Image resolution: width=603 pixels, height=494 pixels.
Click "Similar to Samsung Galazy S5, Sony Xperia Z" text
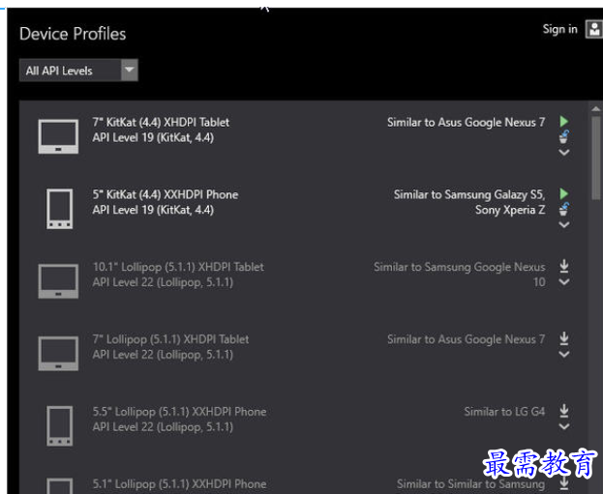coord(469,202)
